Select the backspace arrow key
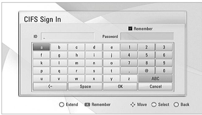Viewport: 202px width, 115px height. point(50,86)
